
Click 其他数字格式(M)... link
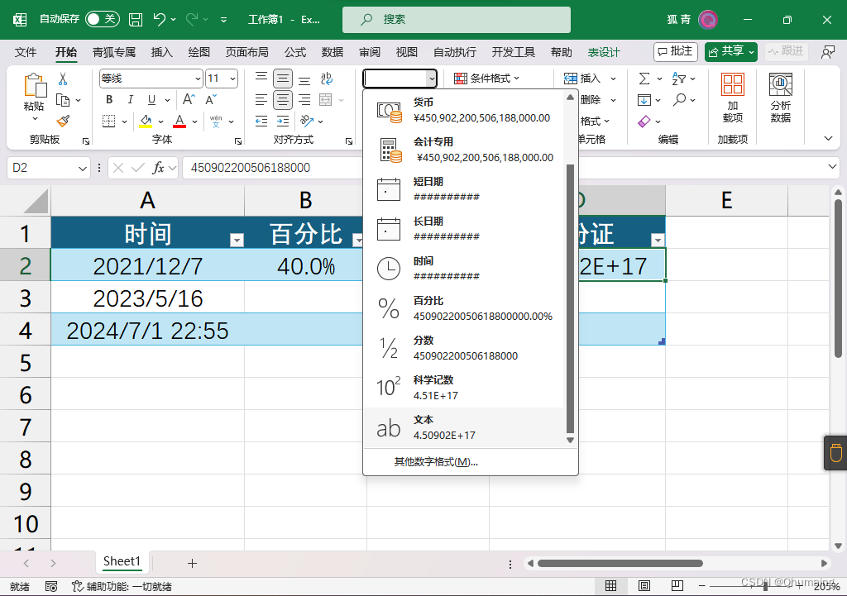pyautogui.click(x=436, y=462)
